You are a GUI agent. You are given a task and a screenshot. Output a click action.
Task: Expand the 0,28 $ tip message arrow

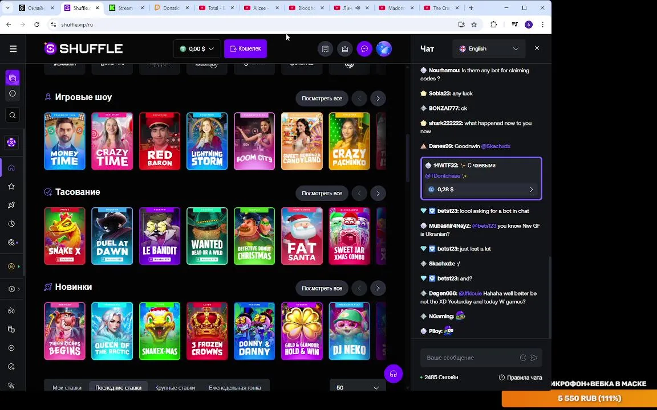(532, 190)
